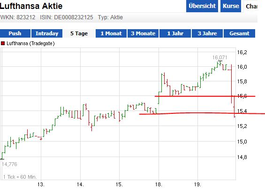
Task: Click the 1 Tick = 60 Min. note
Action: pyautogui.click(x=20, y=177)
